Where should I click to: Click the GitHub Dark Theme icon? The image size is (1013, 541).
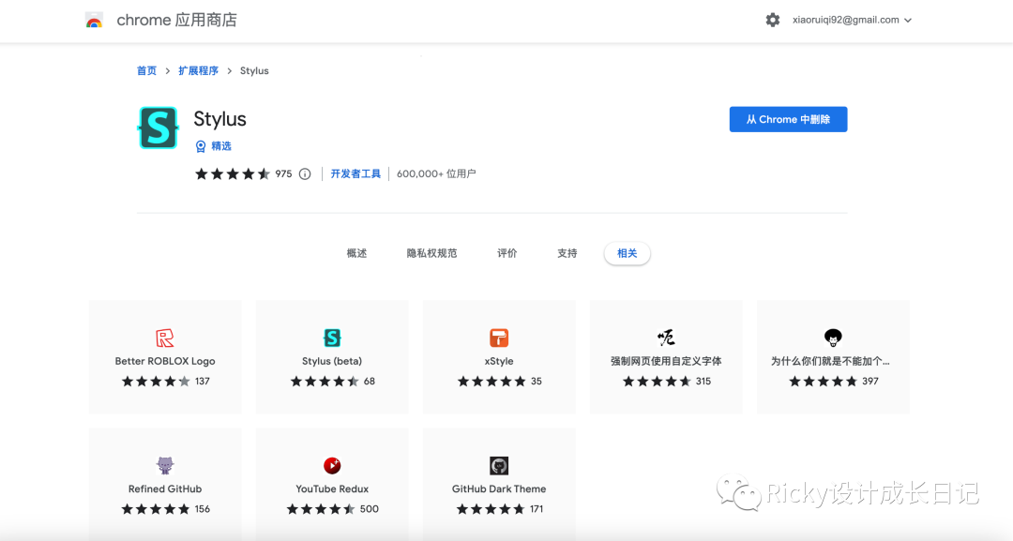[x=499, y=465]
